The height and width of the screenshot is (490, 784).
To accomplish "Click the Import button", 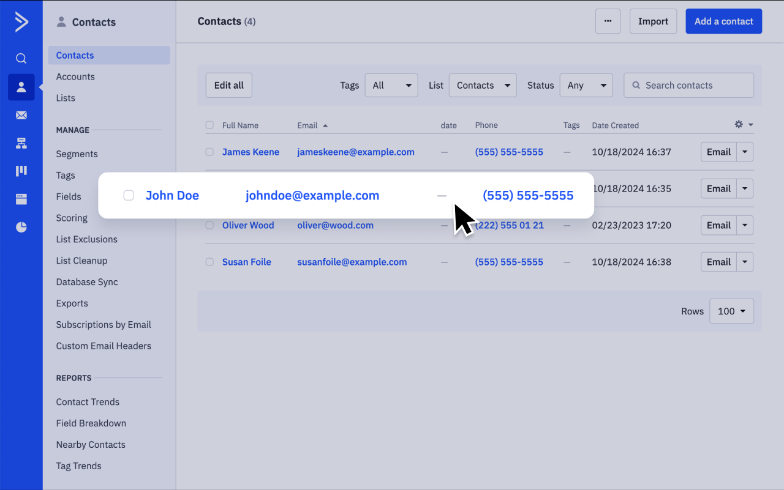I will pos(653,21).
